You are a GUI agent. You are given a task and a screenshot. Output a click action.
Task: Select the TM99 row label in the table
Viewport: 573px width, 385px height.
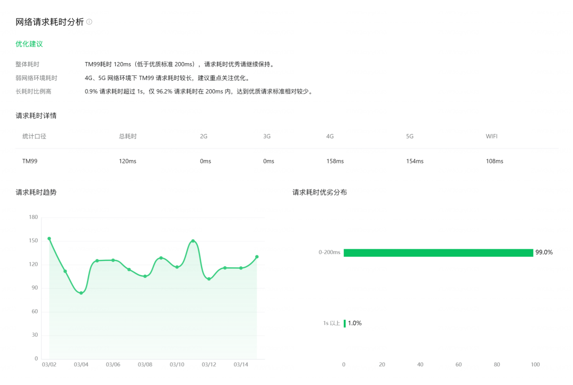[x=30, y=161]
